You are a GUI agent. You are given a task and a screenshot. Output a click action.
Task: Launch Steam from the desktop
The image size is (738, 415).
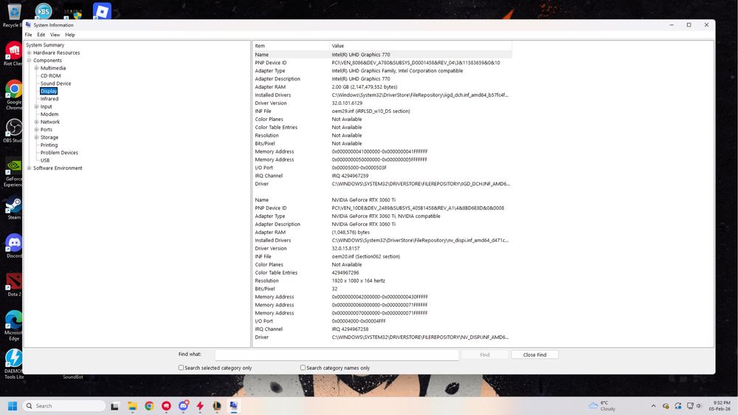coord(13,208)
